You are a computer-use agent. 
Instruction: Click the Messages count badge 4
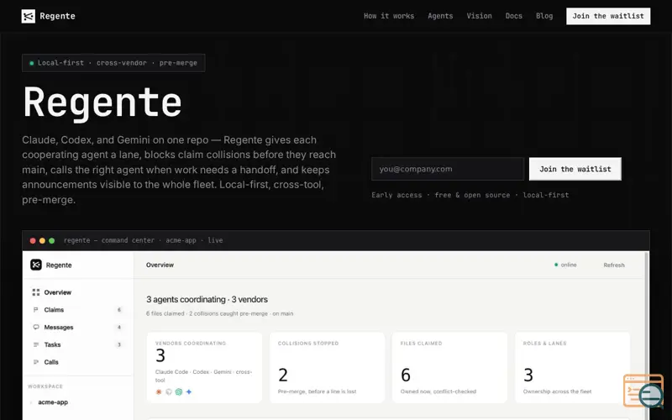119,327
